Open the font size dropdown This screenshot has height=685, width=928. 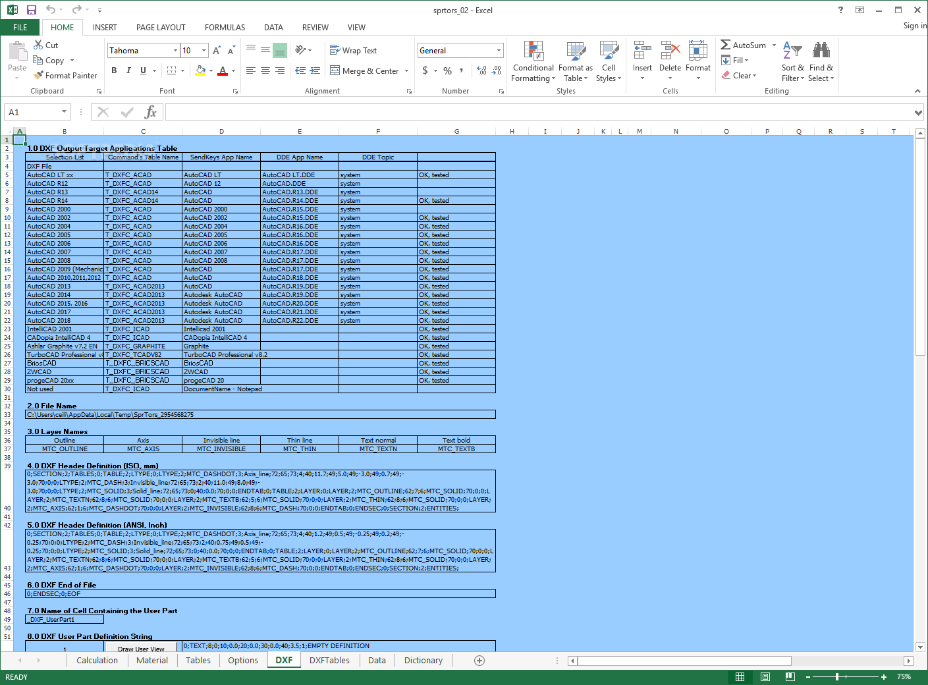(x=204, y=51)
